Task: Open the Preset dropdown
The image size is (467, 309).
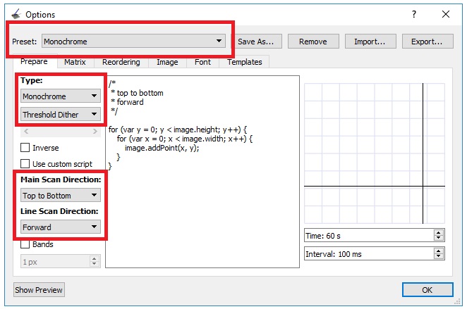Action: pos(133,42)
